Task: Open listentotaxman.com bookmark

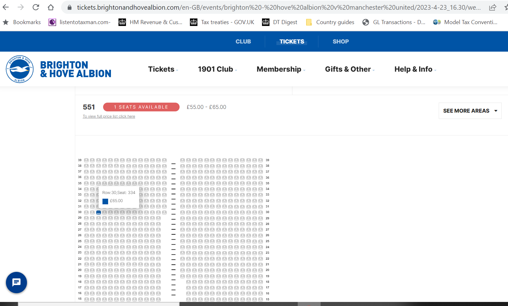Action: (x=80, y=22)
